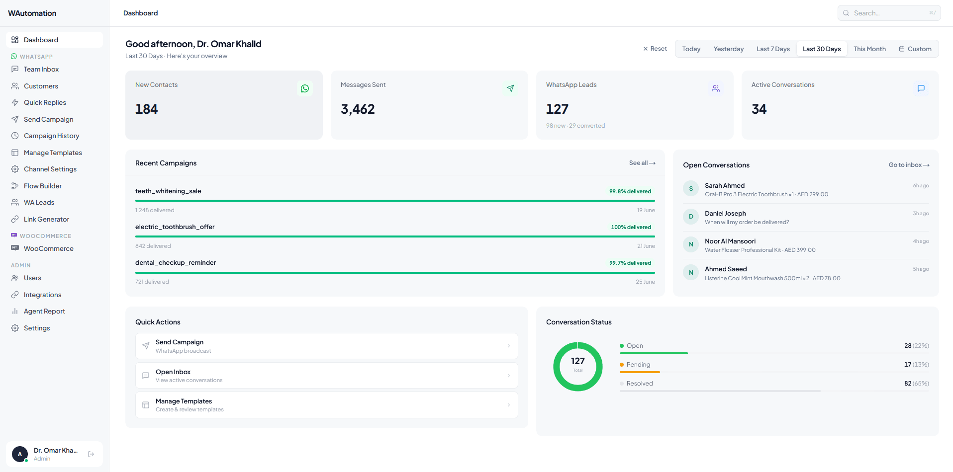Viewport: 953px width, 472px height.
Task: Click the Channel Settings gear icon
Action: 15,169
